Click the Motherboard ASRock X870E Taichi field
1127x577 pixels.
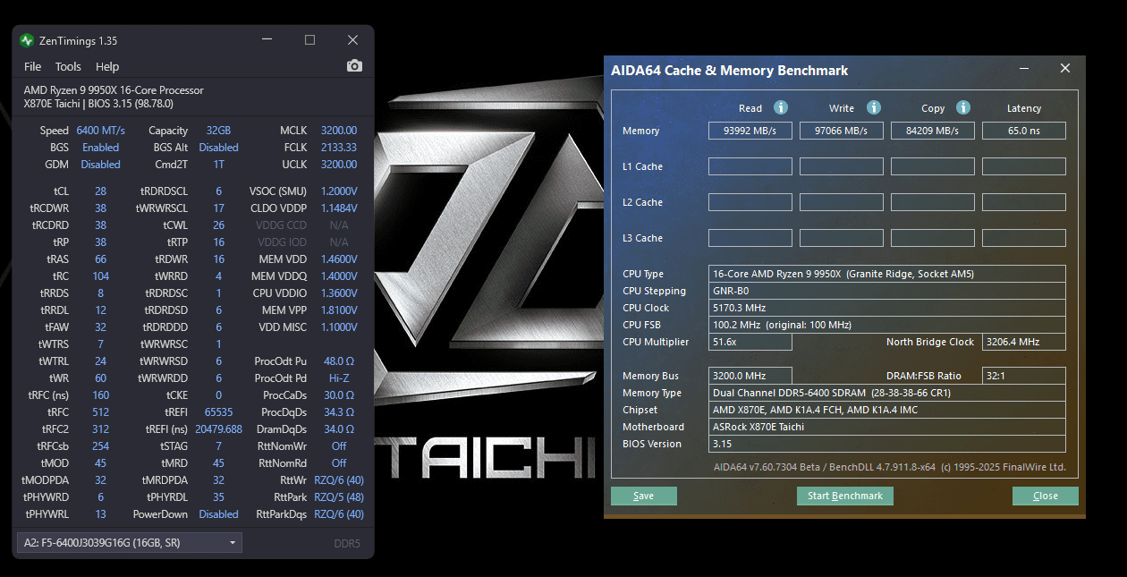pos(887,427)
